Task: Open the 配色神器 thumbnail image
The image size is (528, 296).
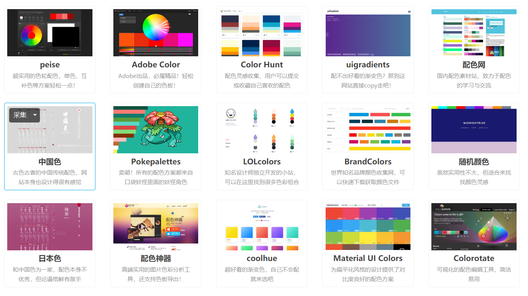Action: [156, 227]
